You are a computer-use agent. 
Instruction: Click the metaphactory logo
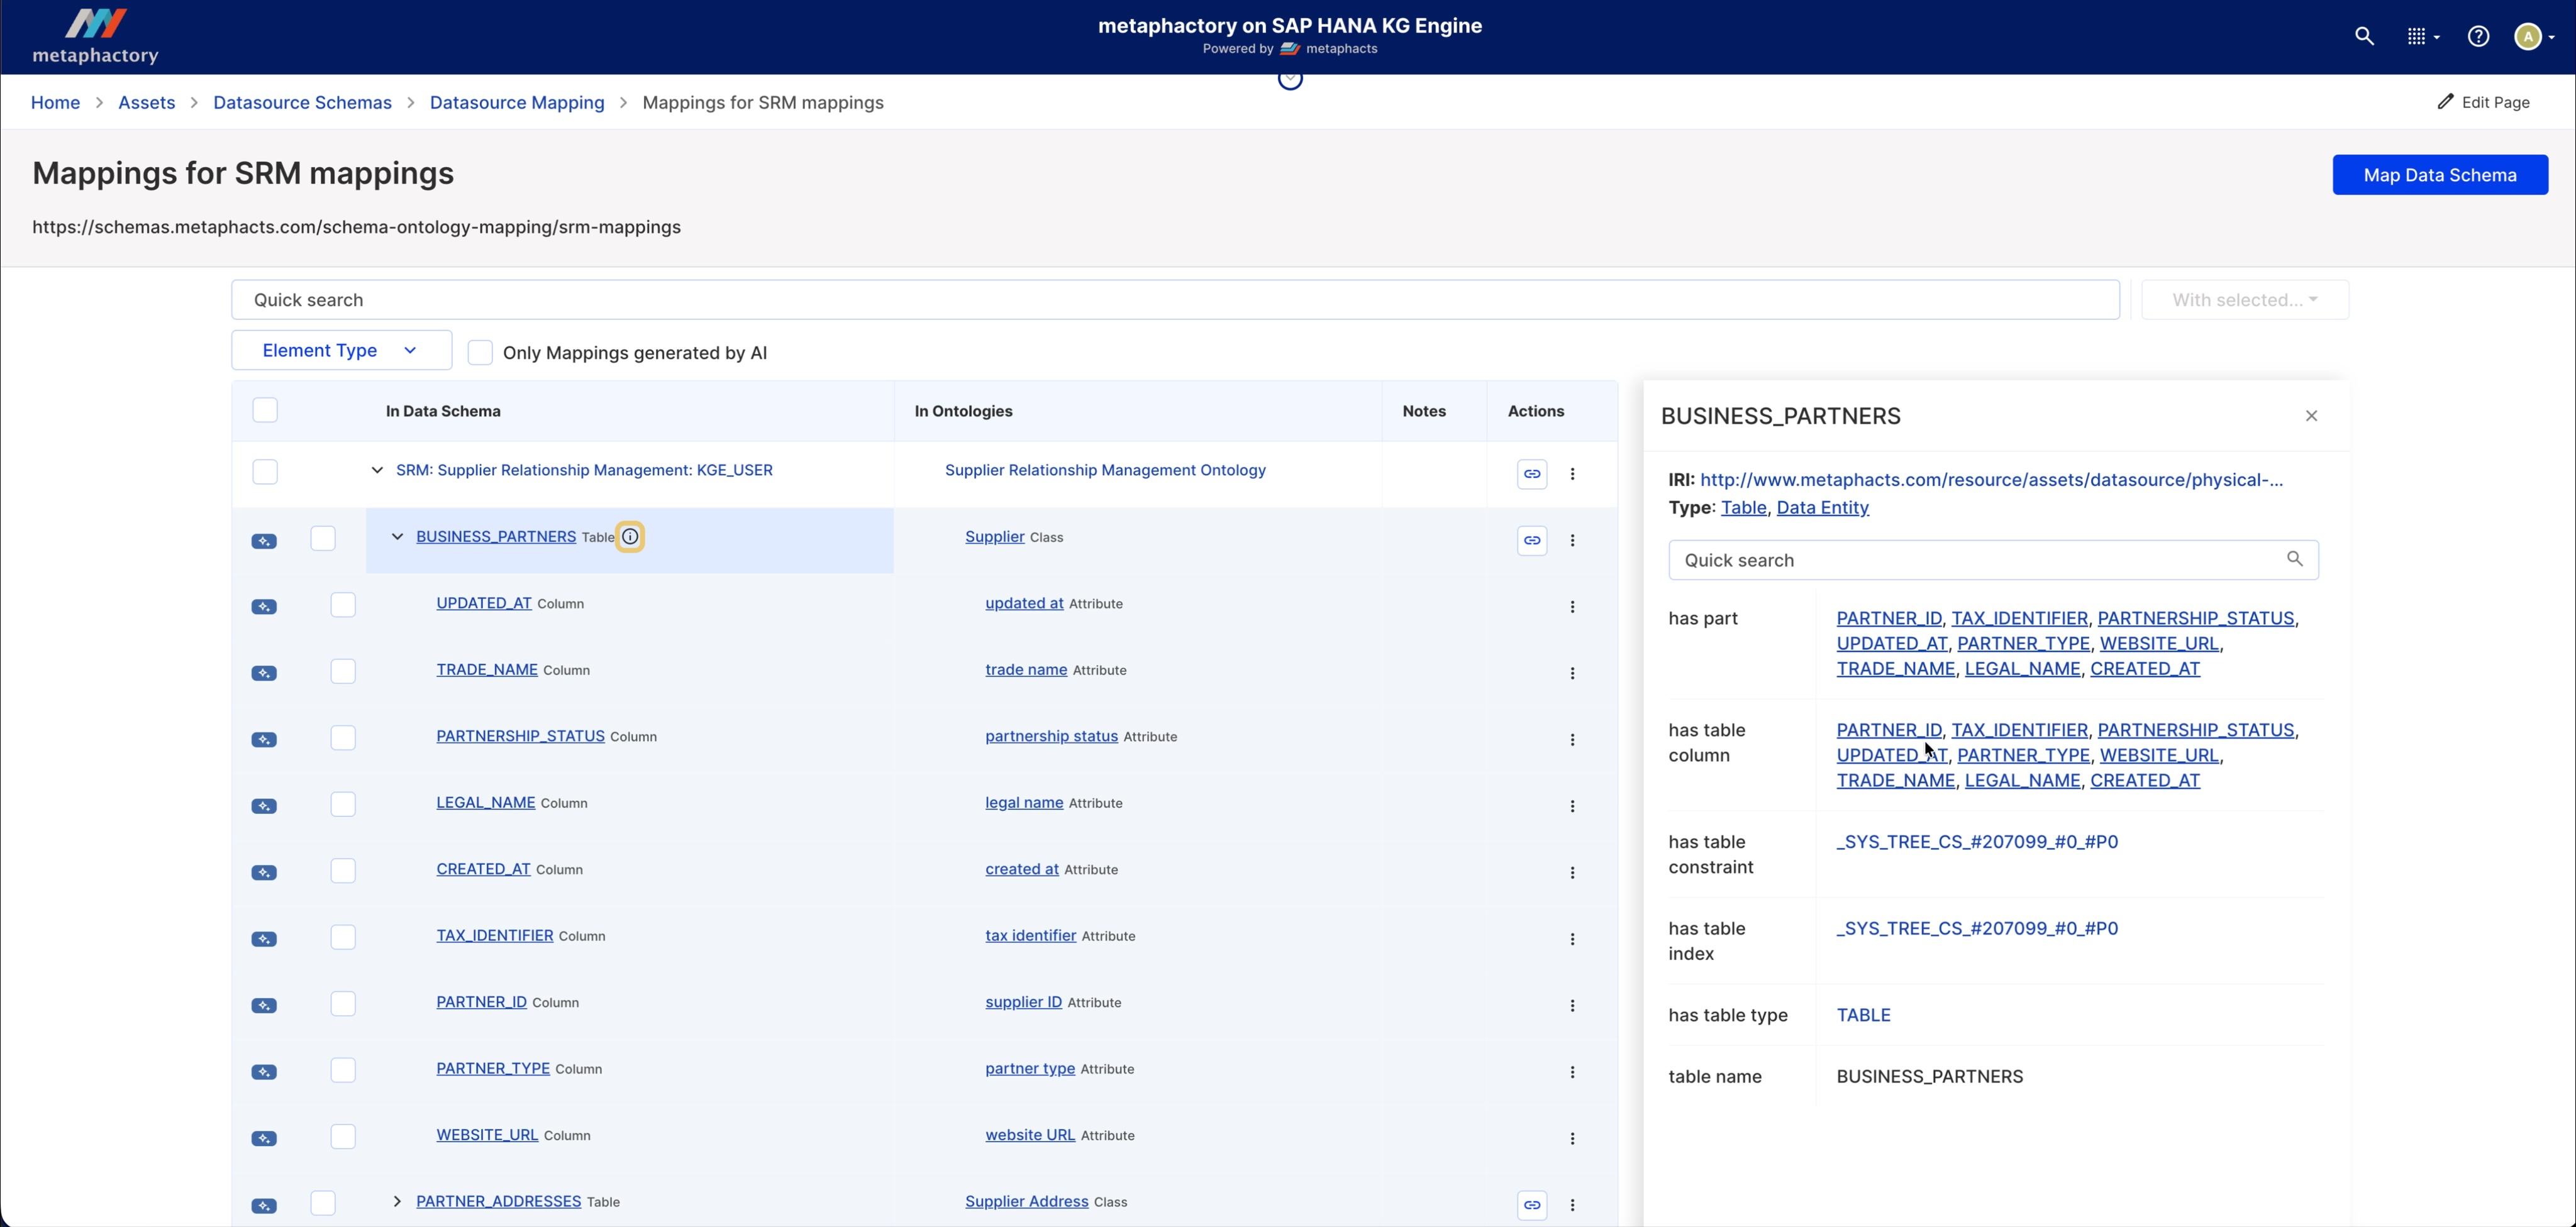tap(96, 37)
